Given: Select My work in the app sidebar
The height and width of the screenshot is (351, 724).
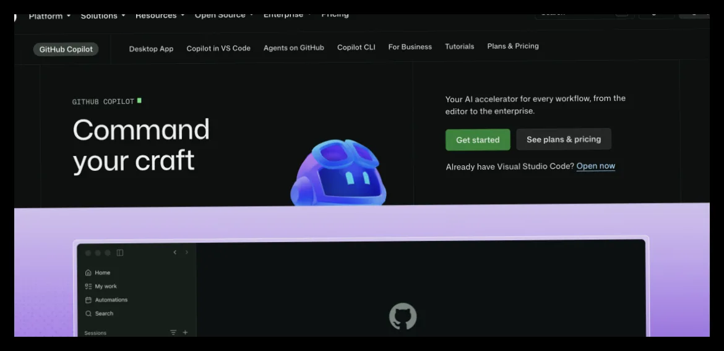Looking at the screenshot, I should 106,287.
